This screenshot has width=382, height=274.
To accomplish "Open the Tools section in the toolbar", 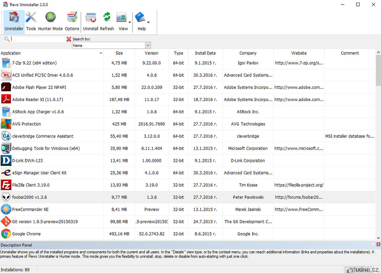I will pos(31,22).
